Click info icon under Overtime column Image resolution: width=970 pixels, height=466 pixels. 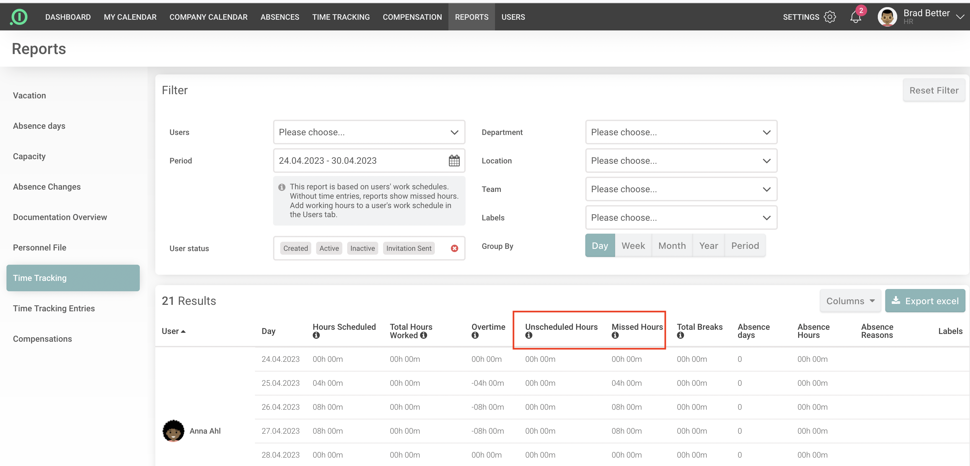(475, 335)
